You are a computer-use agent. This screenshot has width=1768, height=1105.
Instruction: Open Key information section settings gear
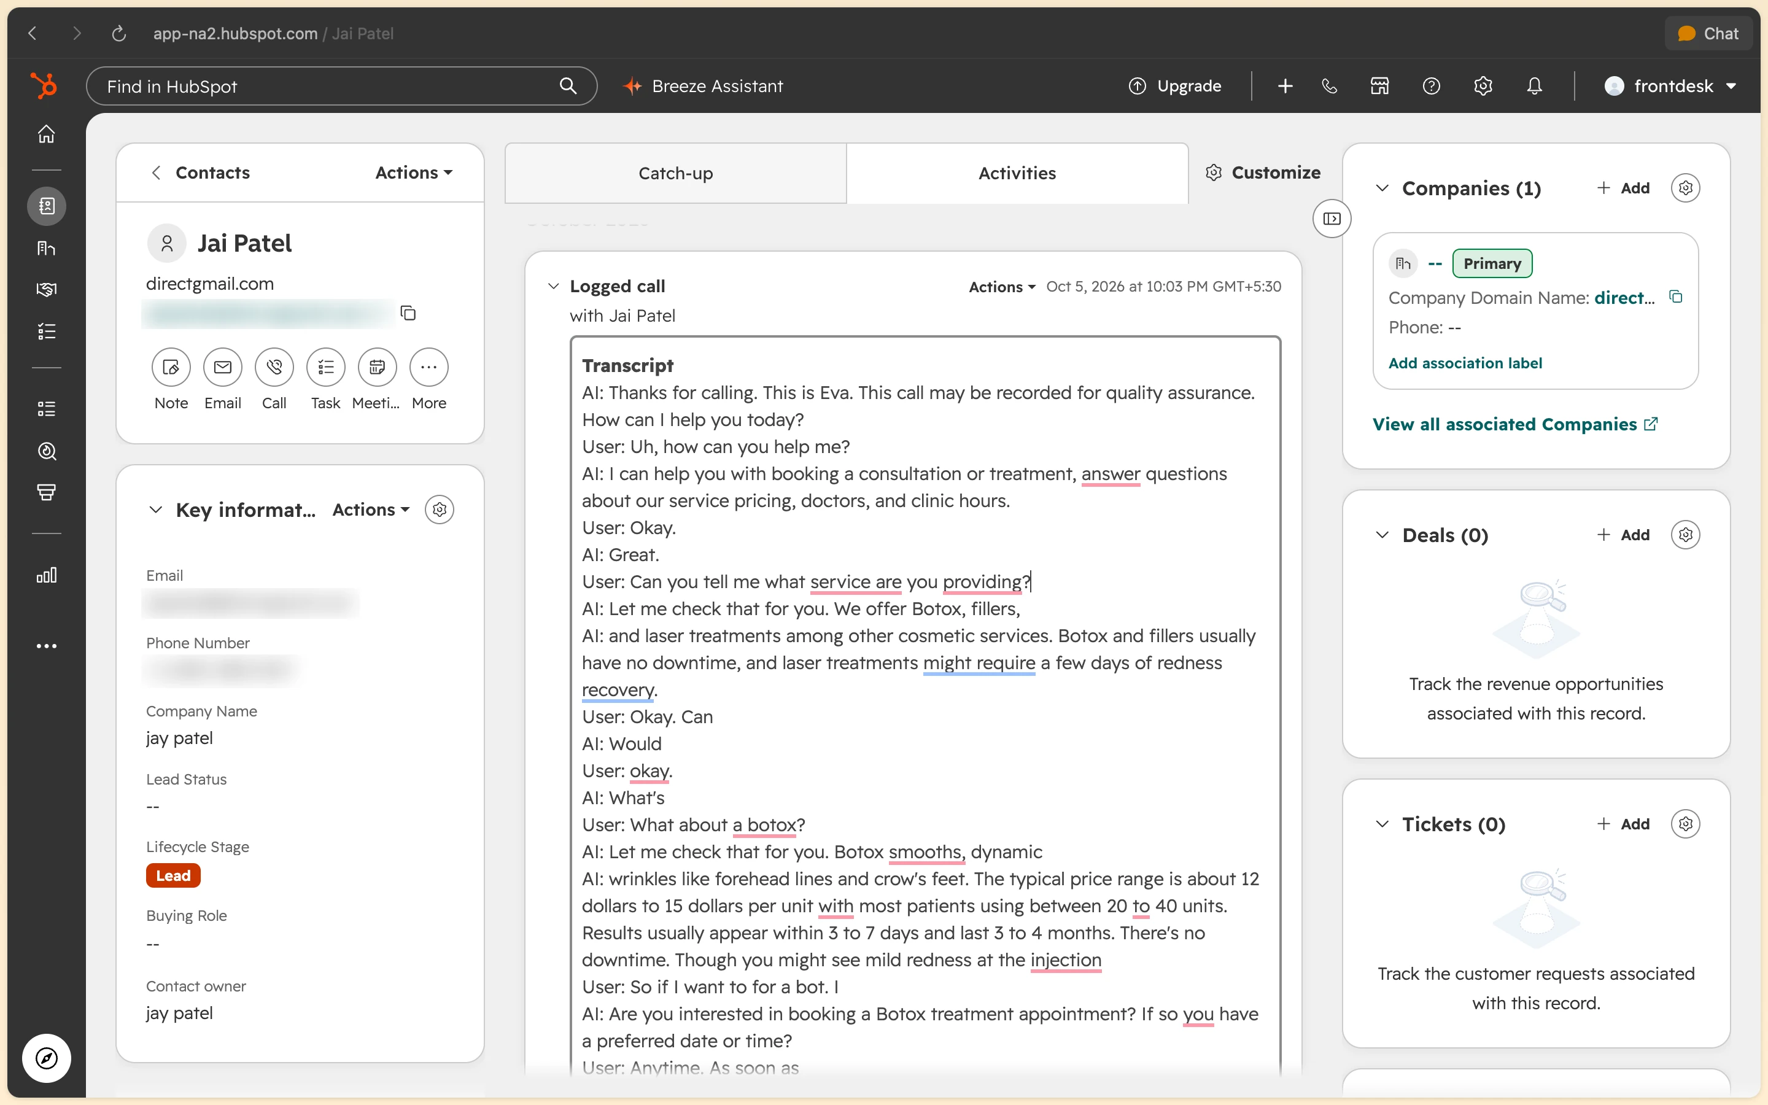439,510
